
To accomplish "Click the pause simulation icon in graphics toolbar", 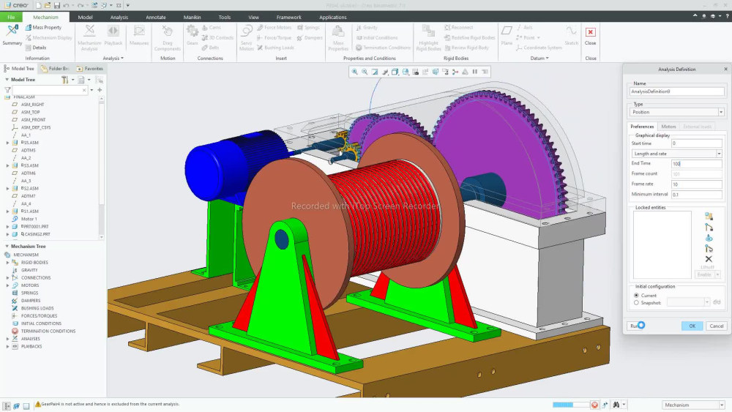I will [475, 72].
